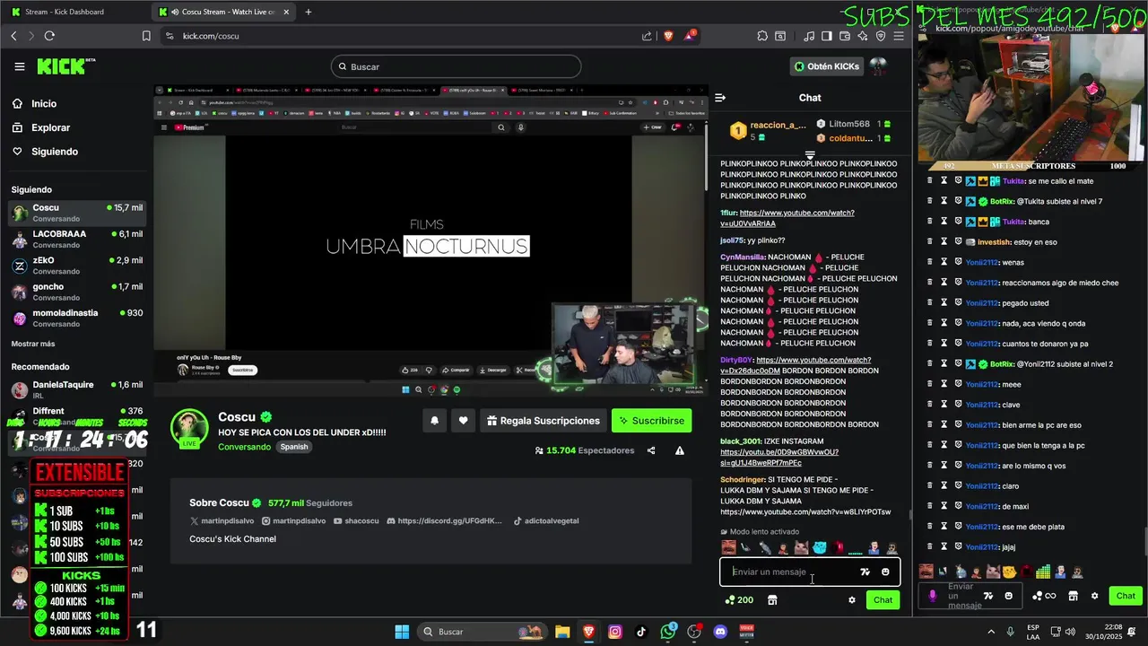Click the stream video player
1148x646 pixels.
(430, 240)
